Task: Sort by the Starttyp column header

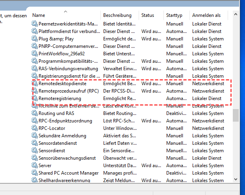Action: pyautogui.click(x=174, y=15)
